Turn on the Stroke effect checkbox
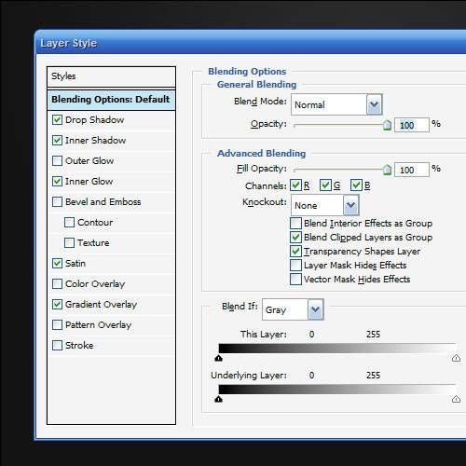 57,346
